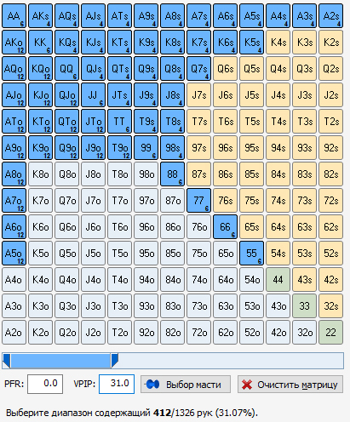350x422 pixels.
Task: Click the right range slider handle
Action: pos(114,361)
